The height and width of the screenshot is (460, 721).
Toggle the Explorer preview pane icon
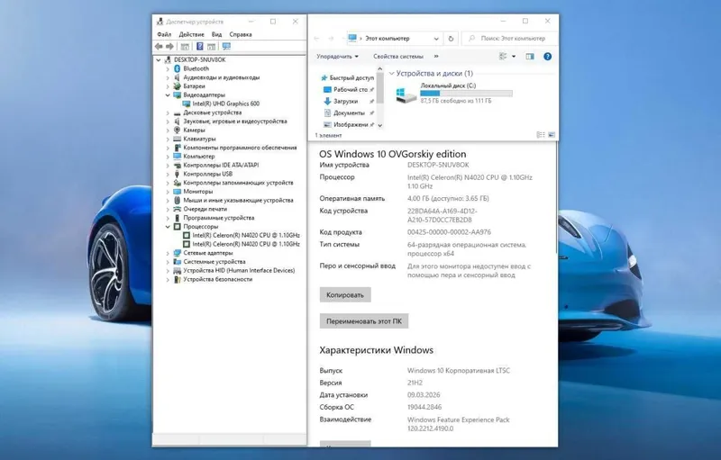530,57
